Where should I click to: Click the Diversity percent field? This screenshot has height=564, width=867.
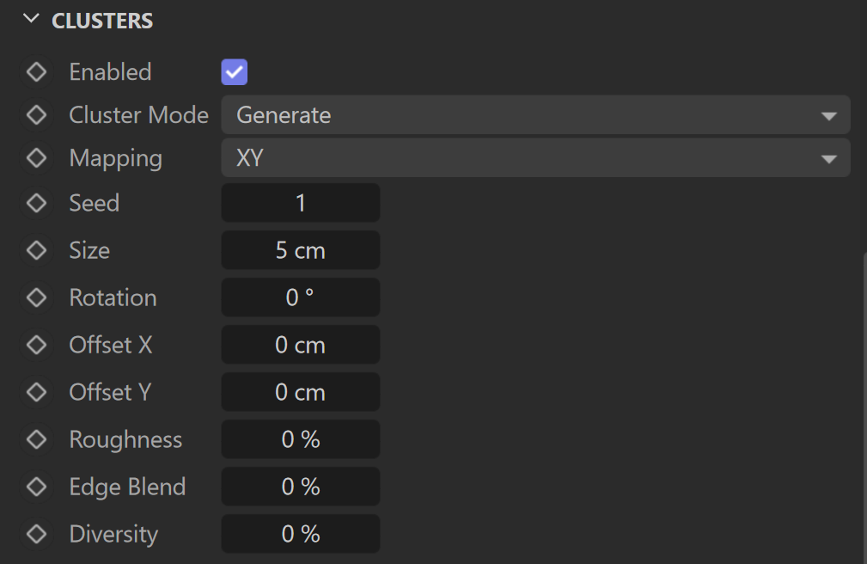point(301,534)
